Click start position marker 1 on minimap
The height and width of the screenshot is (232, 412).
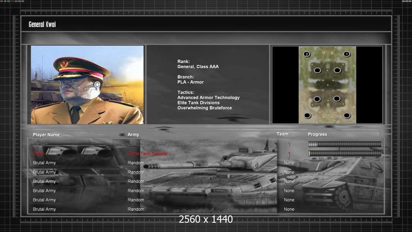(347, 54)
